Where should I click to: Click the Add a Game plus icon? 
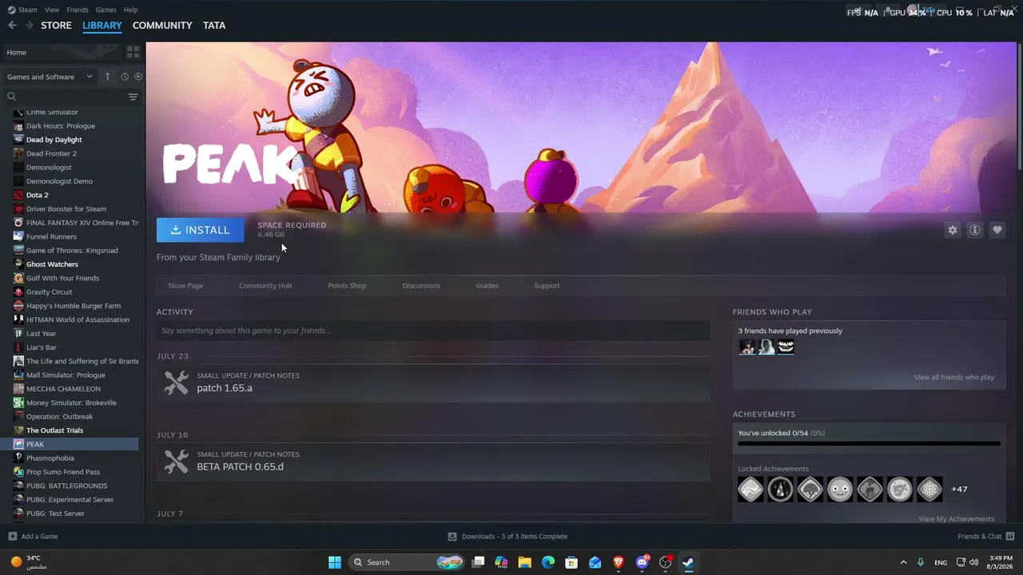(x=12, y=537)
